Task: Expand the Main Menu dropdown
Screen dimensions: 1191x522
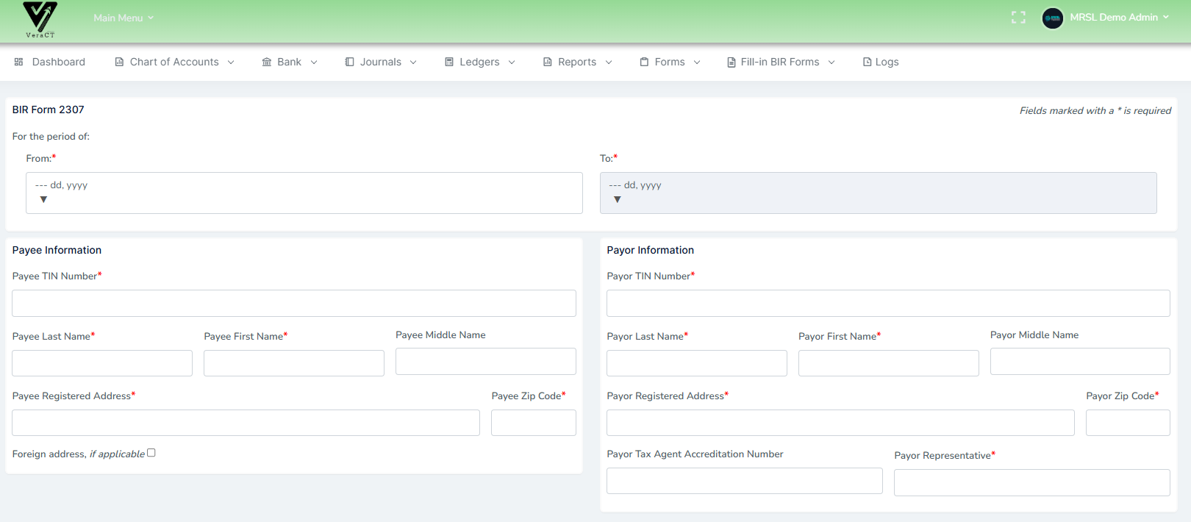Action: (x=124, y=18)
